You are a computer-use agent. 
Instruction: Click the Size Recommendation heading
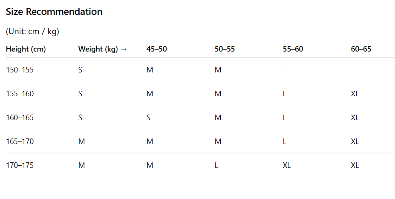tap(54, 12)
